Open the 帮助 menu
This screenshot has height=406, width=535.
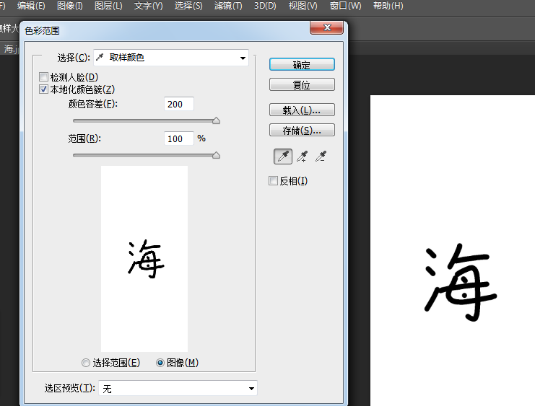[x=388, y=6]
